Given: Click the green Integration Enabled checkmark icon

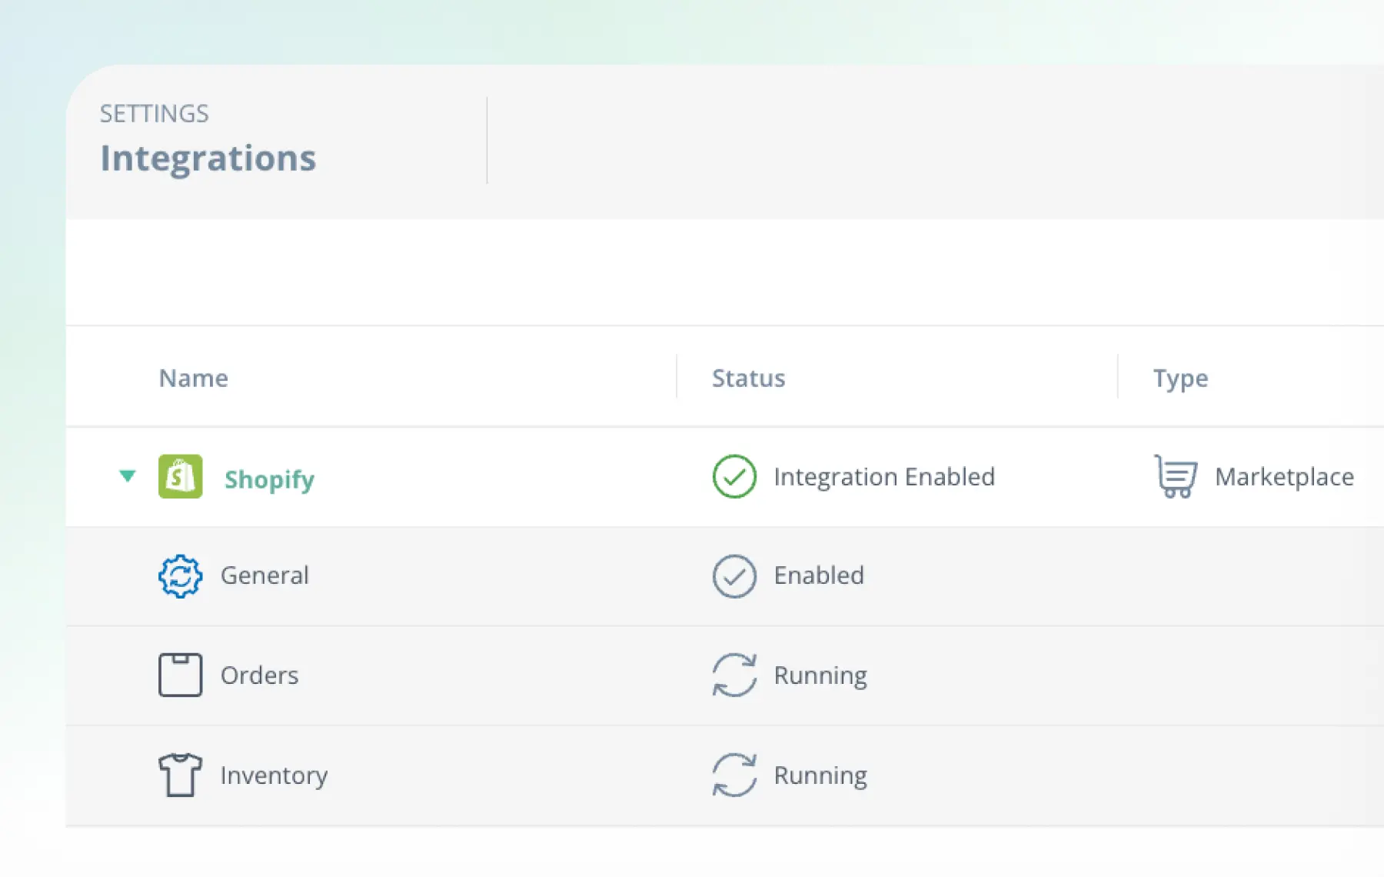Looking at the screenshot, I should 734,477.
